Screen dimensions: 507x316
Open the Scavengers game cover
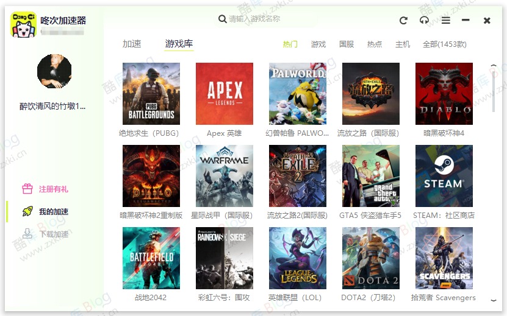coord(444,258)
